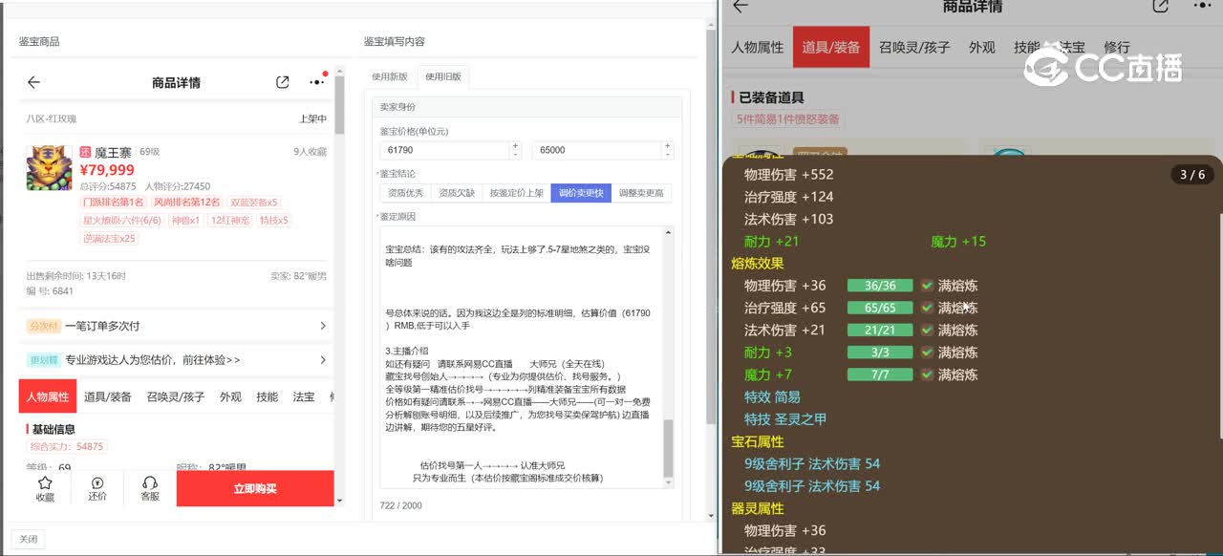Toggle 满熔炼 checkbox for 魔力 +7
The width and height of the screenshot is (1223, 556).
927,374
